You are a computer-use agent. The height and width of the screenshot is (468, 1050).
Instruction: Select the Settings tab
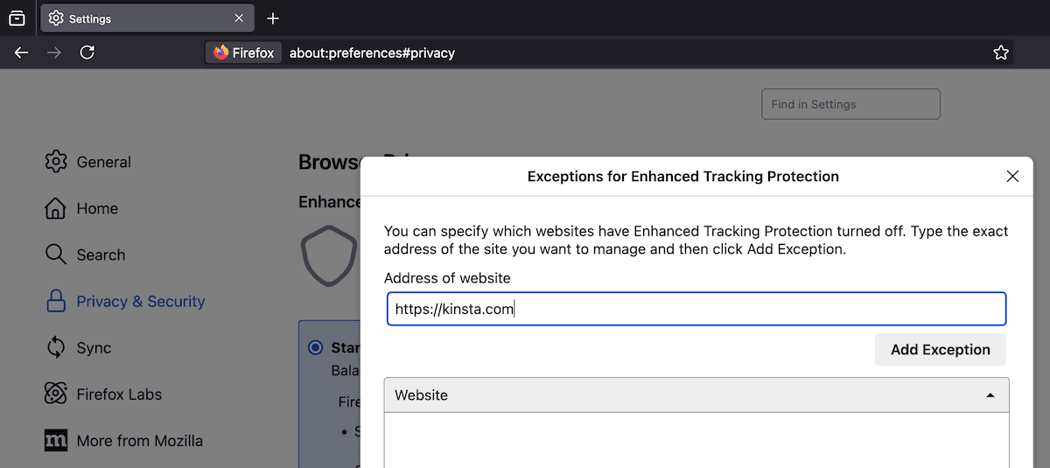(x=148, y=18)
